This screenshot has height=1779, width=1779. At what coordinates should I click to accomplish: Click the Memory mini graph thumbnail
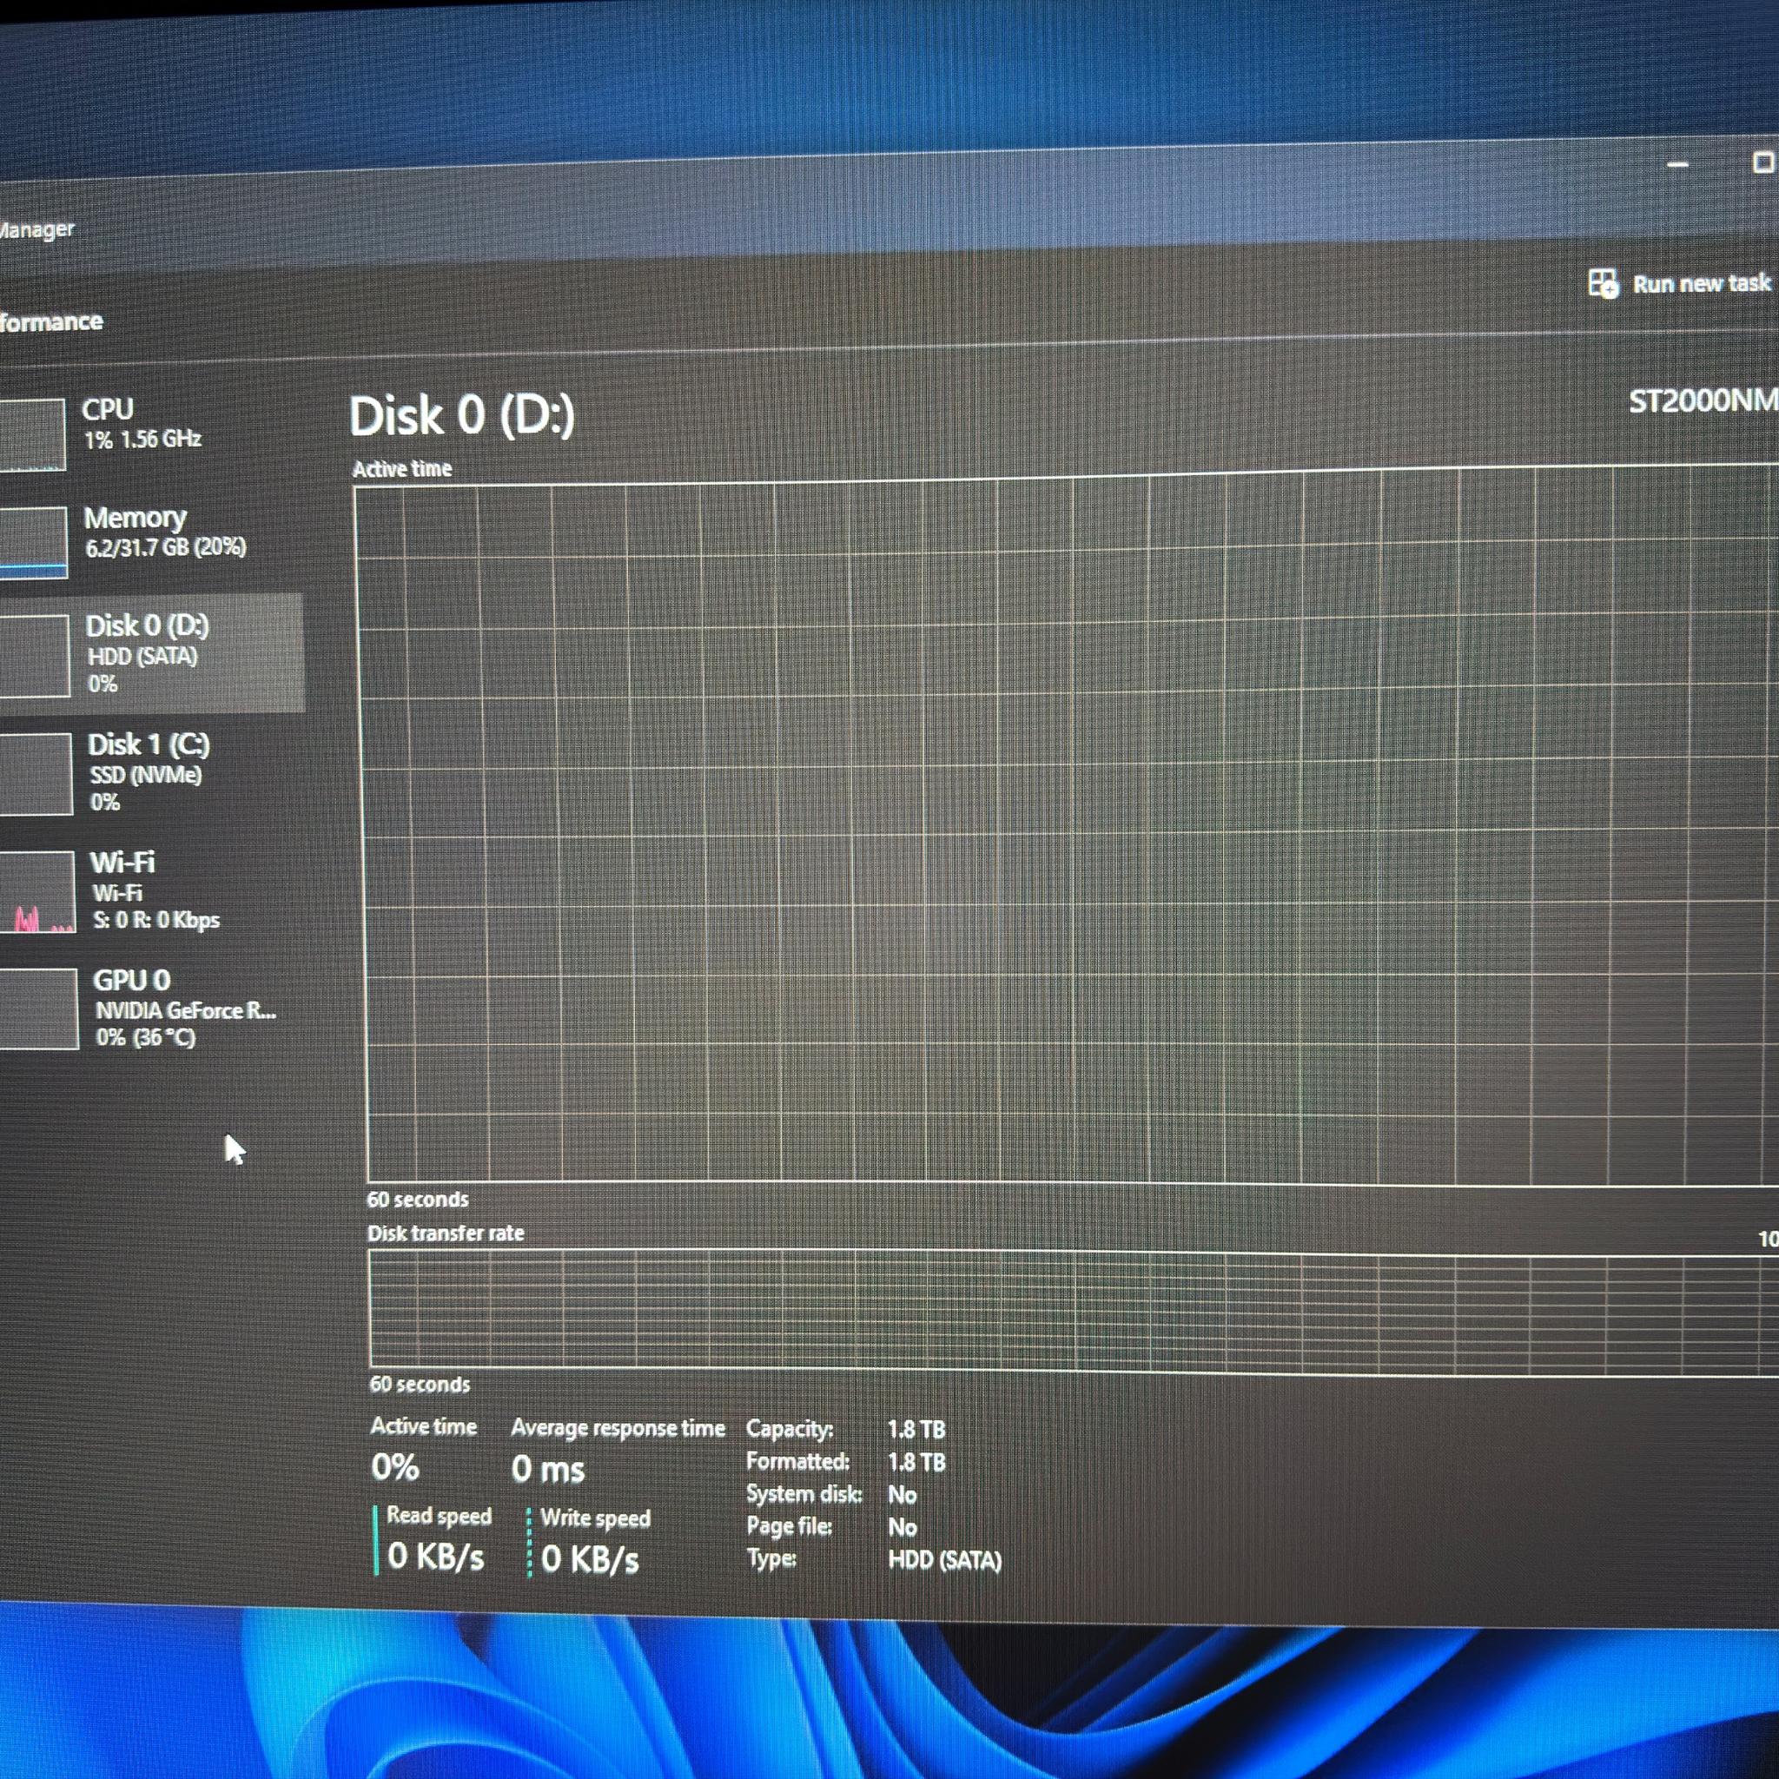[x=32, y=542]
